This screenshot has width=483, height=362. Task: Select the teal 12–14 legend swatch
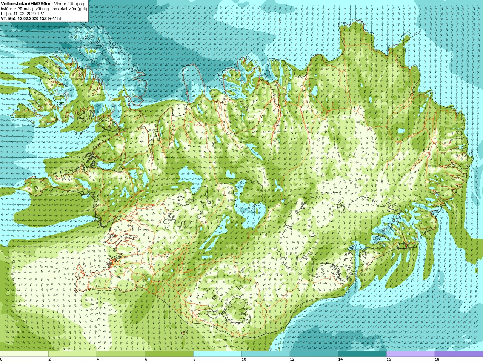click(x=314, y=354)
